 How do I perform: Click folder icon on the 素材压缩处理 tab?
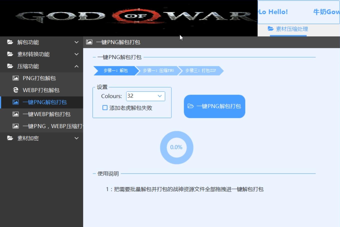pos(270,28)
